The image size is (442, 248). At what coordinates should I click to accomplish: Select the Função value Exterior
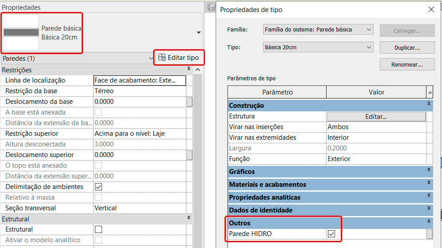(x=375, y=159)
